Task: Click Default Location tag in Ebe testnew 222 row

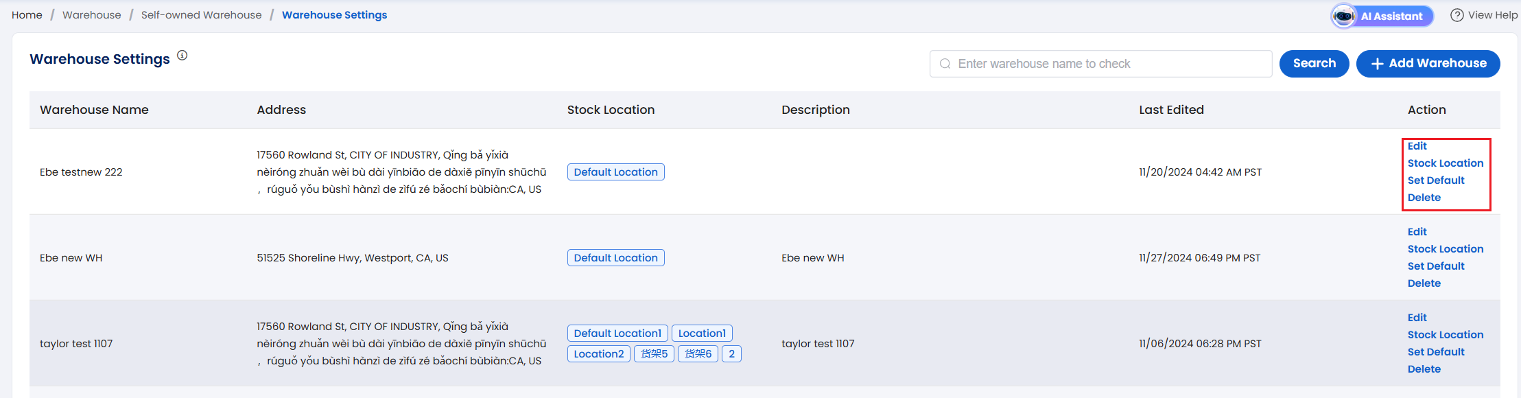Action: 616,172
